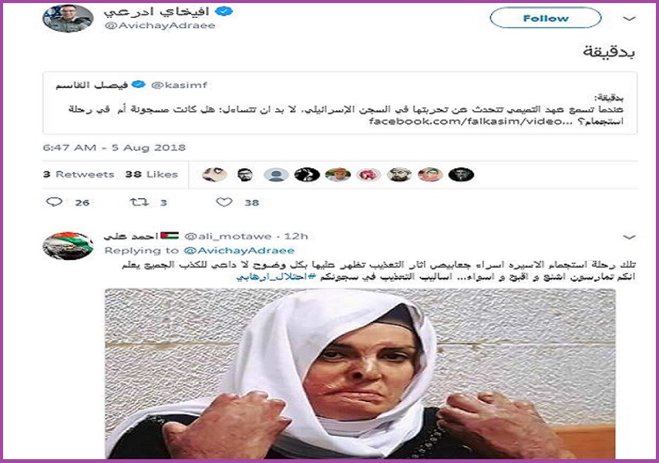Click the retweet arrows icon
Screen dimensions: 659x463
[139, 202]
